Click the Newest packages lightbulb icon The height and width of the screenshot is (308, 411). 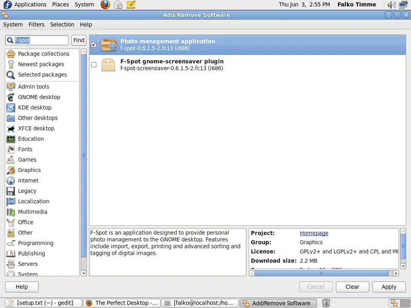11,64
